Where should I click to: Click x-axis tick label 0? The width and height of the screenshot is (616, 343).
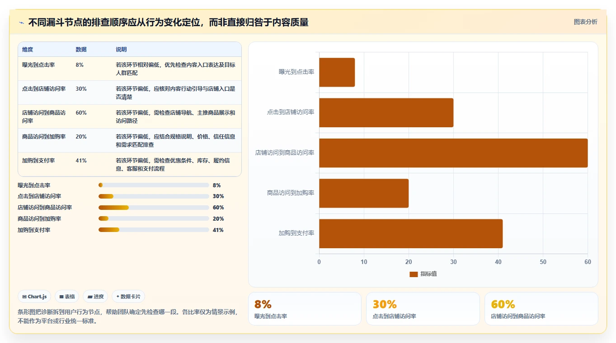click(x=319, y=262)
